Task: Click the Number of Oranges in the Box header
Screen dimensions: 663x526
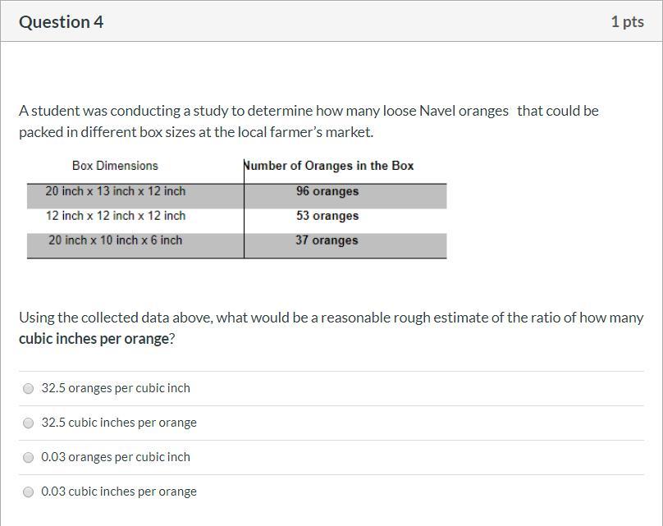Action: pyautogui.click(x=328, y=165)
